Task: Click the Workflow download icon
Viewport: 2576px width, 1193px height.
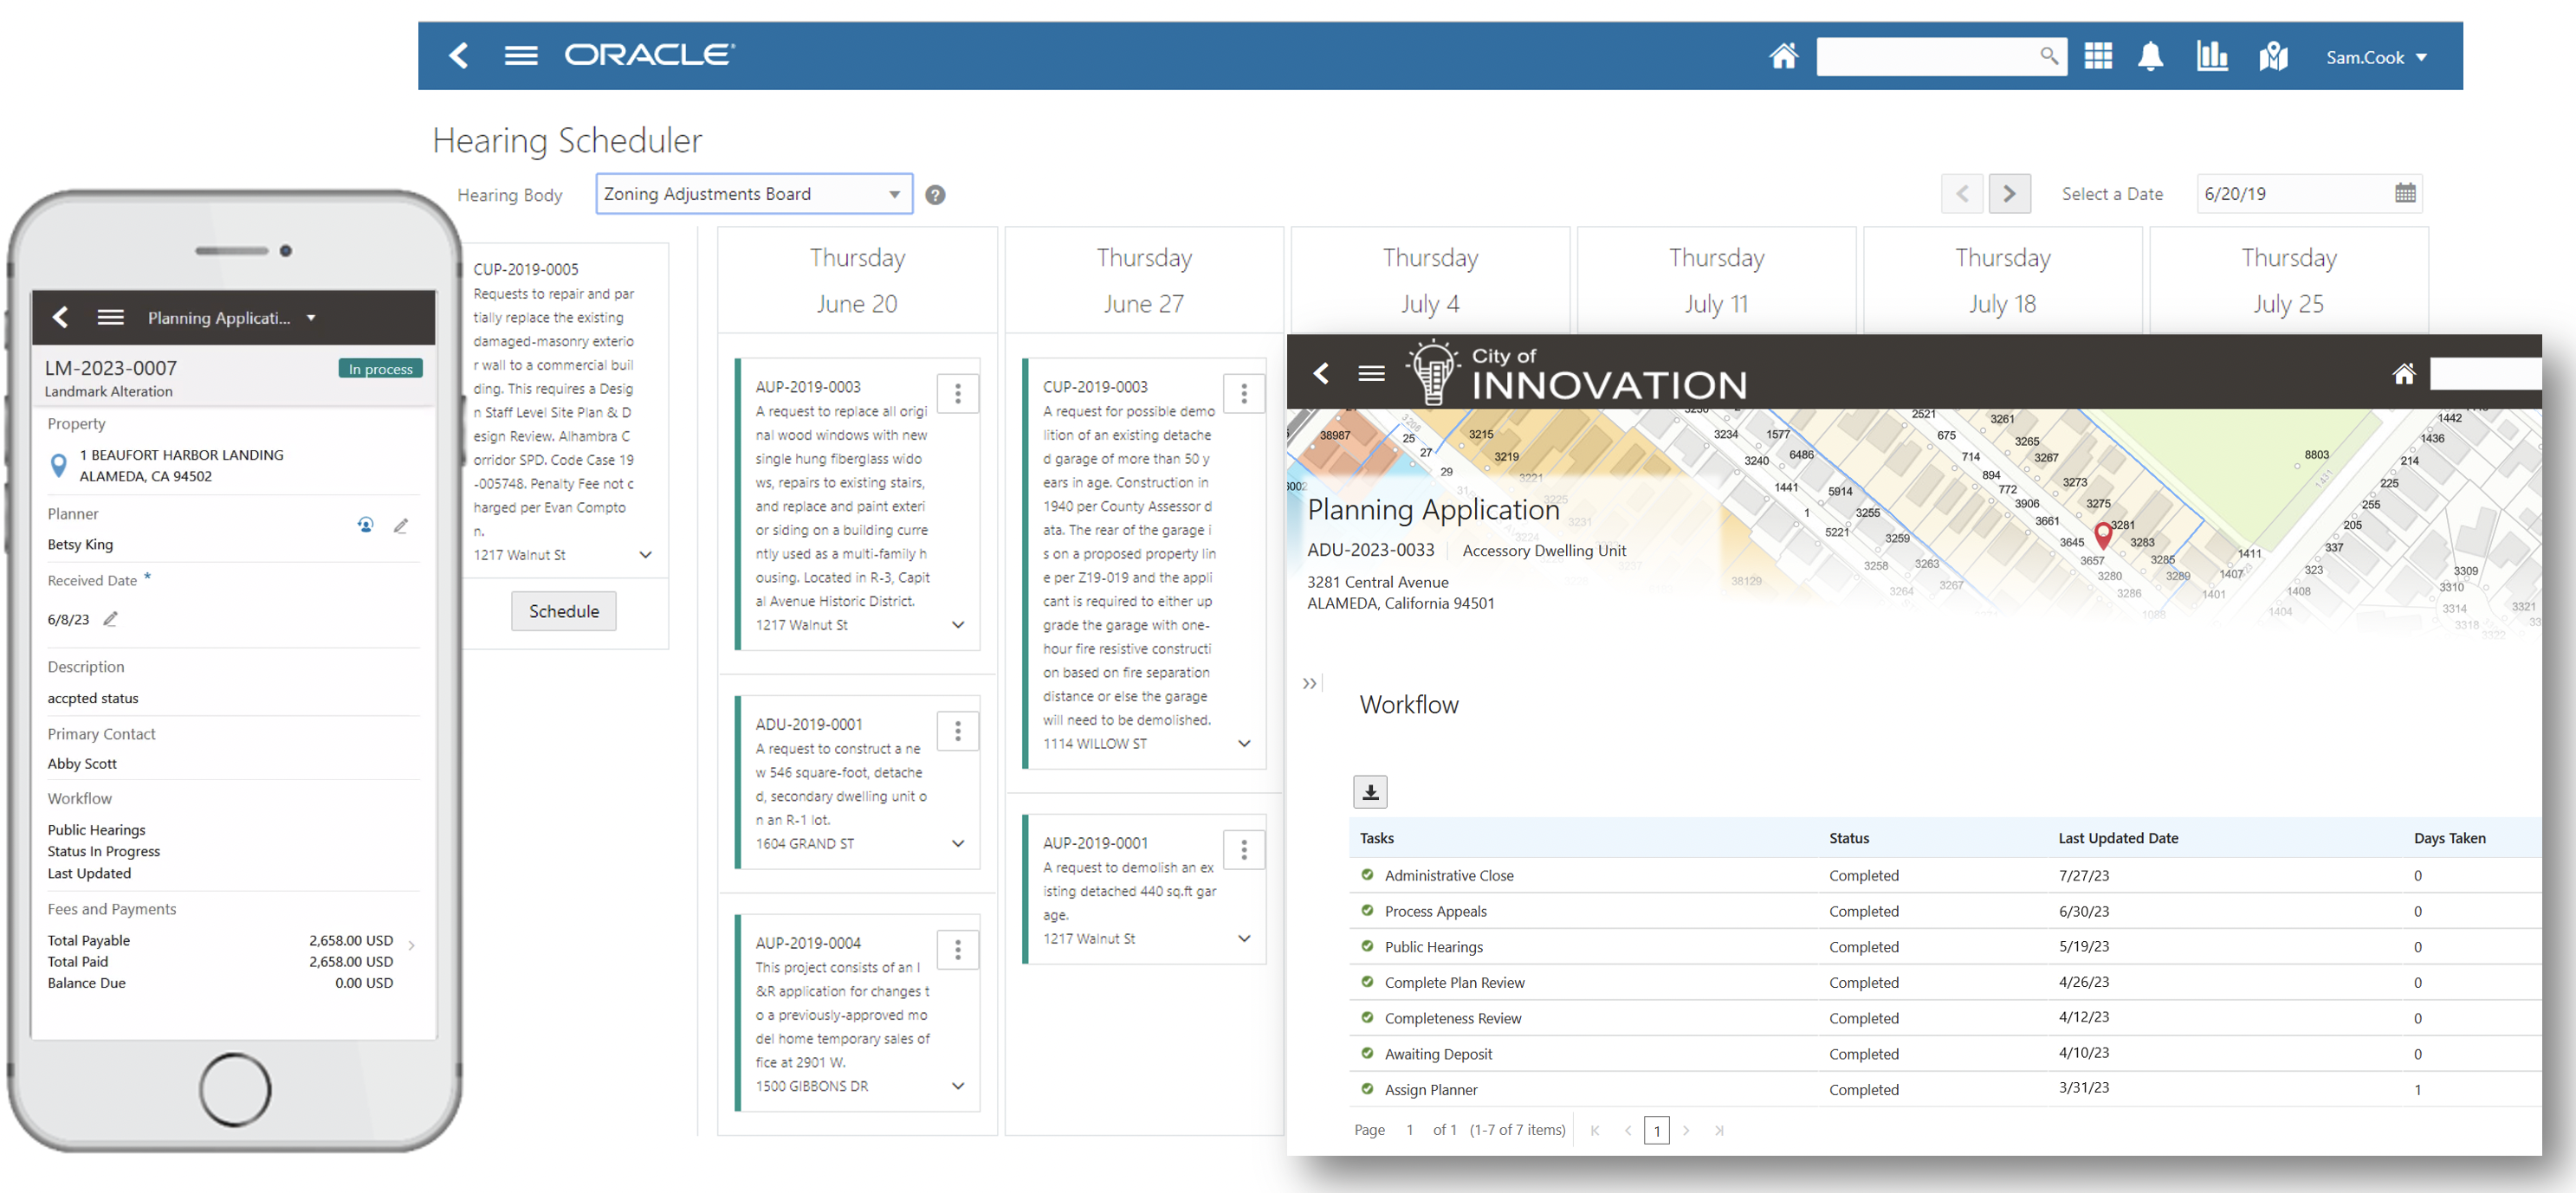Action: point(1370,792)
